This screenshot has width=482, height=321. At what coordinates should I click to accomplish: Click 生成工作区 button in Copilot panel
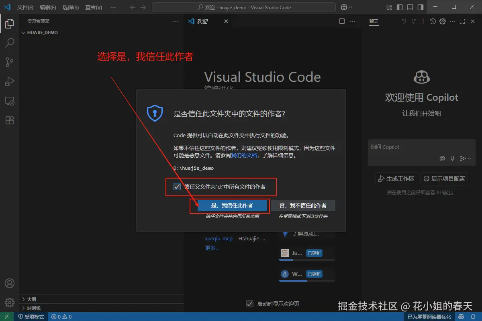[x=396, y=179]
